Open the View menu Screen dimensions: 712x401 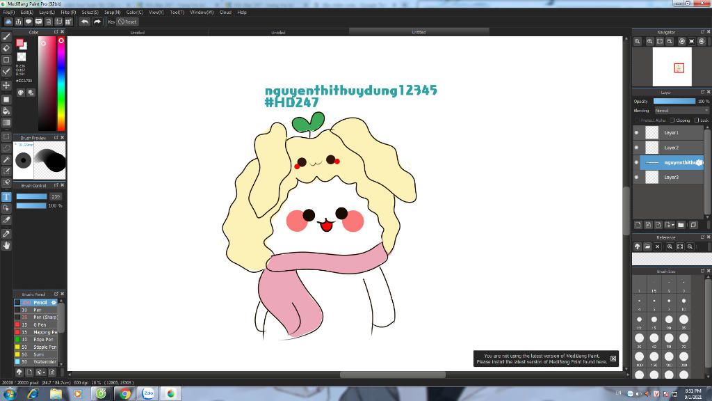coord(156,13)
